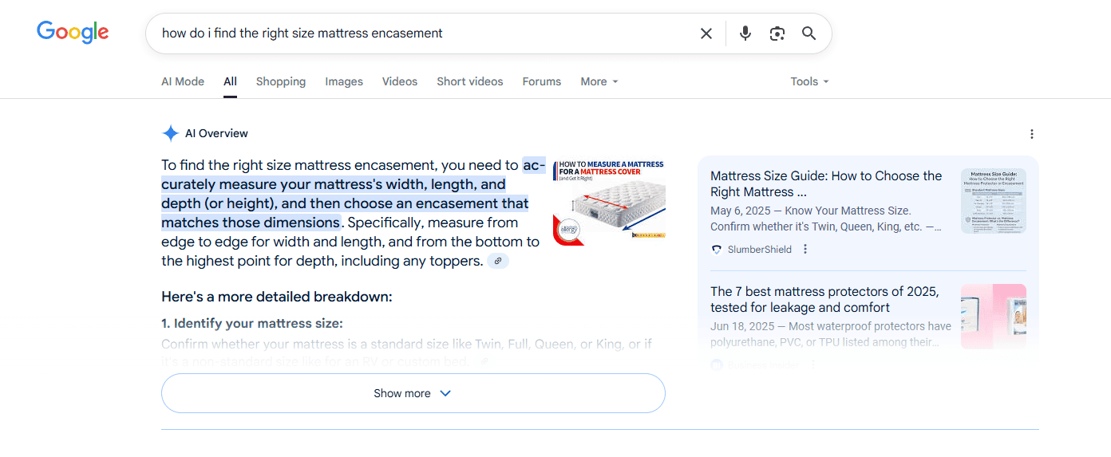This screenshot has width=1111, height=457.
Task: Open Mattress Size Guide article link
Action: [826, 183]
